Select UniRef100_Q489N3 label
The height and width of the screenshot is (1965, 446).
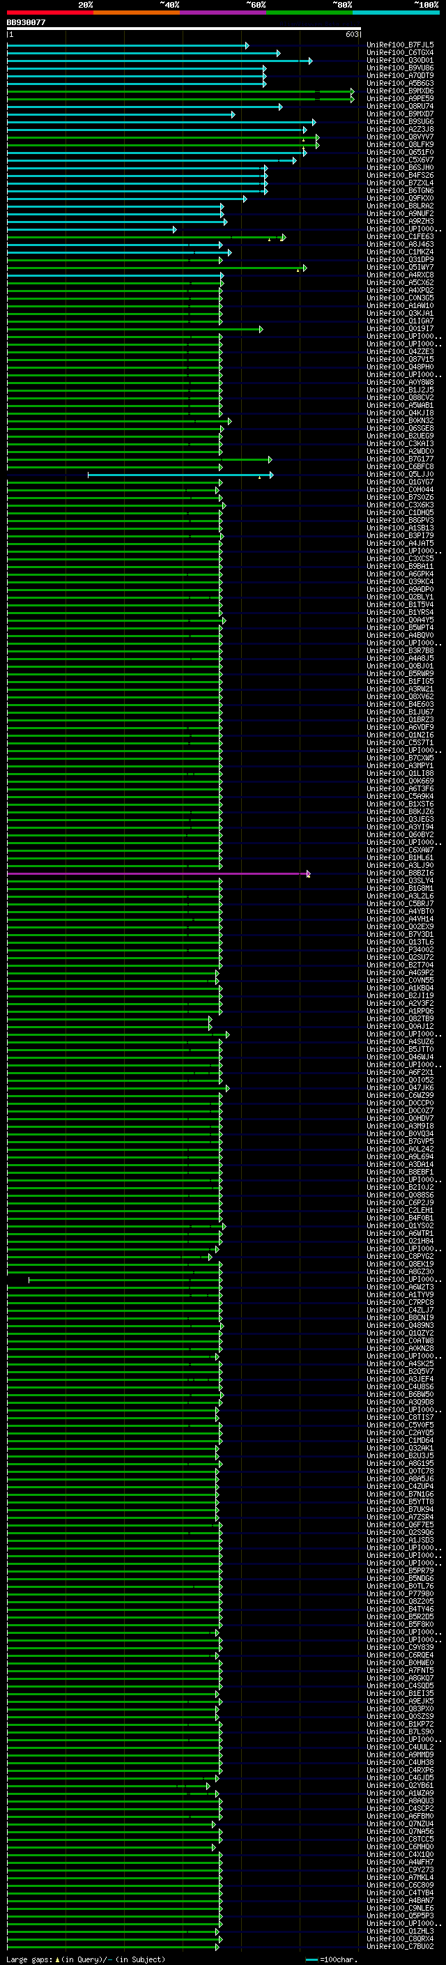point(400,1326)
